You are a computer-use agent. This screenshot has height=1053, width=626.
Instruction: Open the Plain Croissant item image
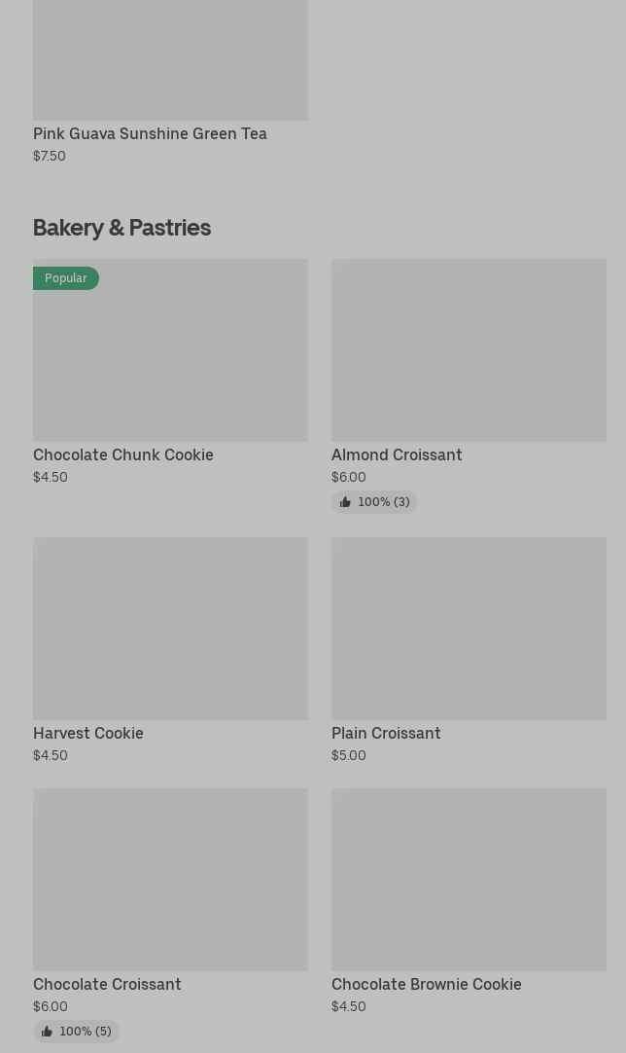click(x=469, y=628)
